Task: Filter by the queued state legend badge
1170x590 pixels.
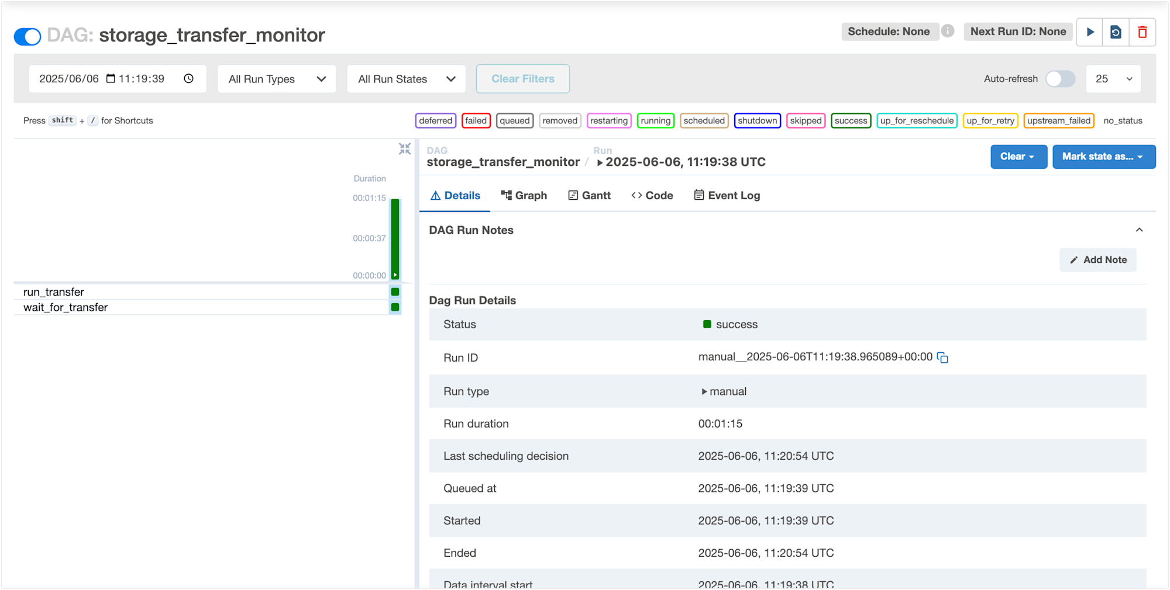Action: point(515,121)
